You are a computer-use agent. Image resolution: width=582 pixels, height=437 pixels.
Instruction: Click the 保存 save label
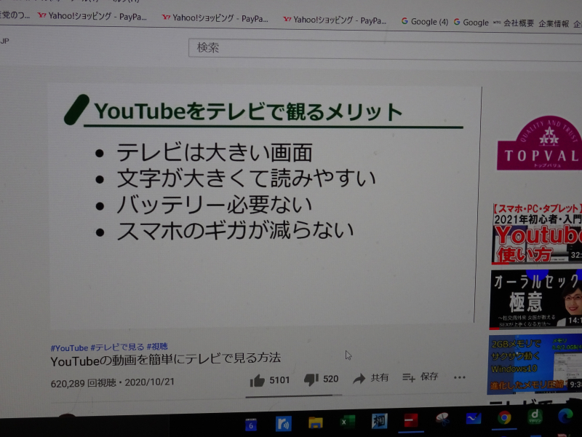click(429, 377)
